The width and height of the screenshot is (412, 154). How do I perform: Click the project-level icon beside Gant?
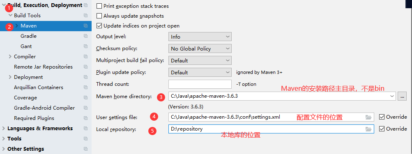click(86, 46)
